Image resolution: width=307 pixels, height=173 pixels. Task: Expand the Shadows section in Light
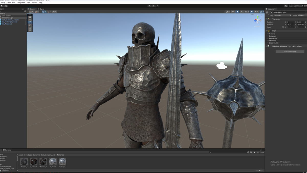coord(272,41)
